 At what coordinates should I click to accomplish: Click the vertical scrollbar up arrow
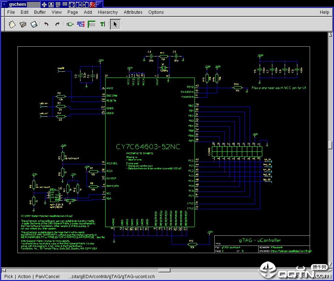[x=330, y=35]
